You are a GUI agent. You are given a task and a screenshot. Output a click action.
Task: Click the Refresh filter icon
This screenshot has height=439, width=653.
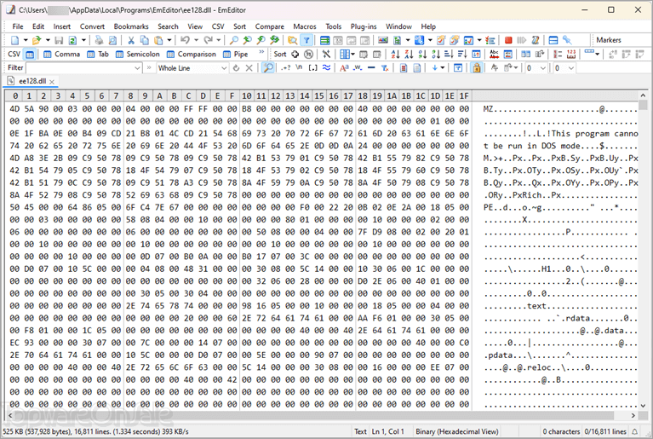pos(236,68)
